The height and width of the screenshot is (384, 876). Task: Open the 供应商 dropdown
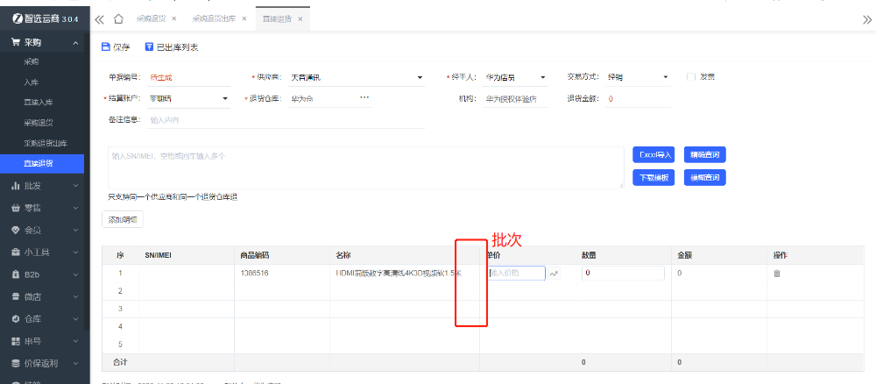click(420, 77)
